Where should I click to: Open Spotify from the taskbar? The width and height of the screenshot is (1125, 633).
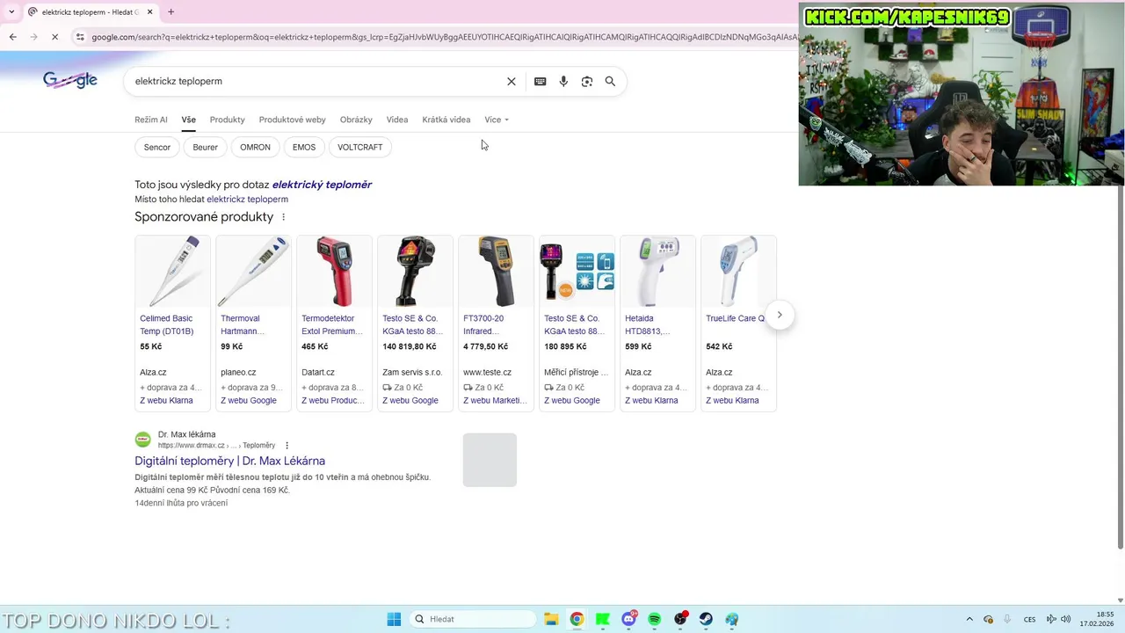coord(655,619)
